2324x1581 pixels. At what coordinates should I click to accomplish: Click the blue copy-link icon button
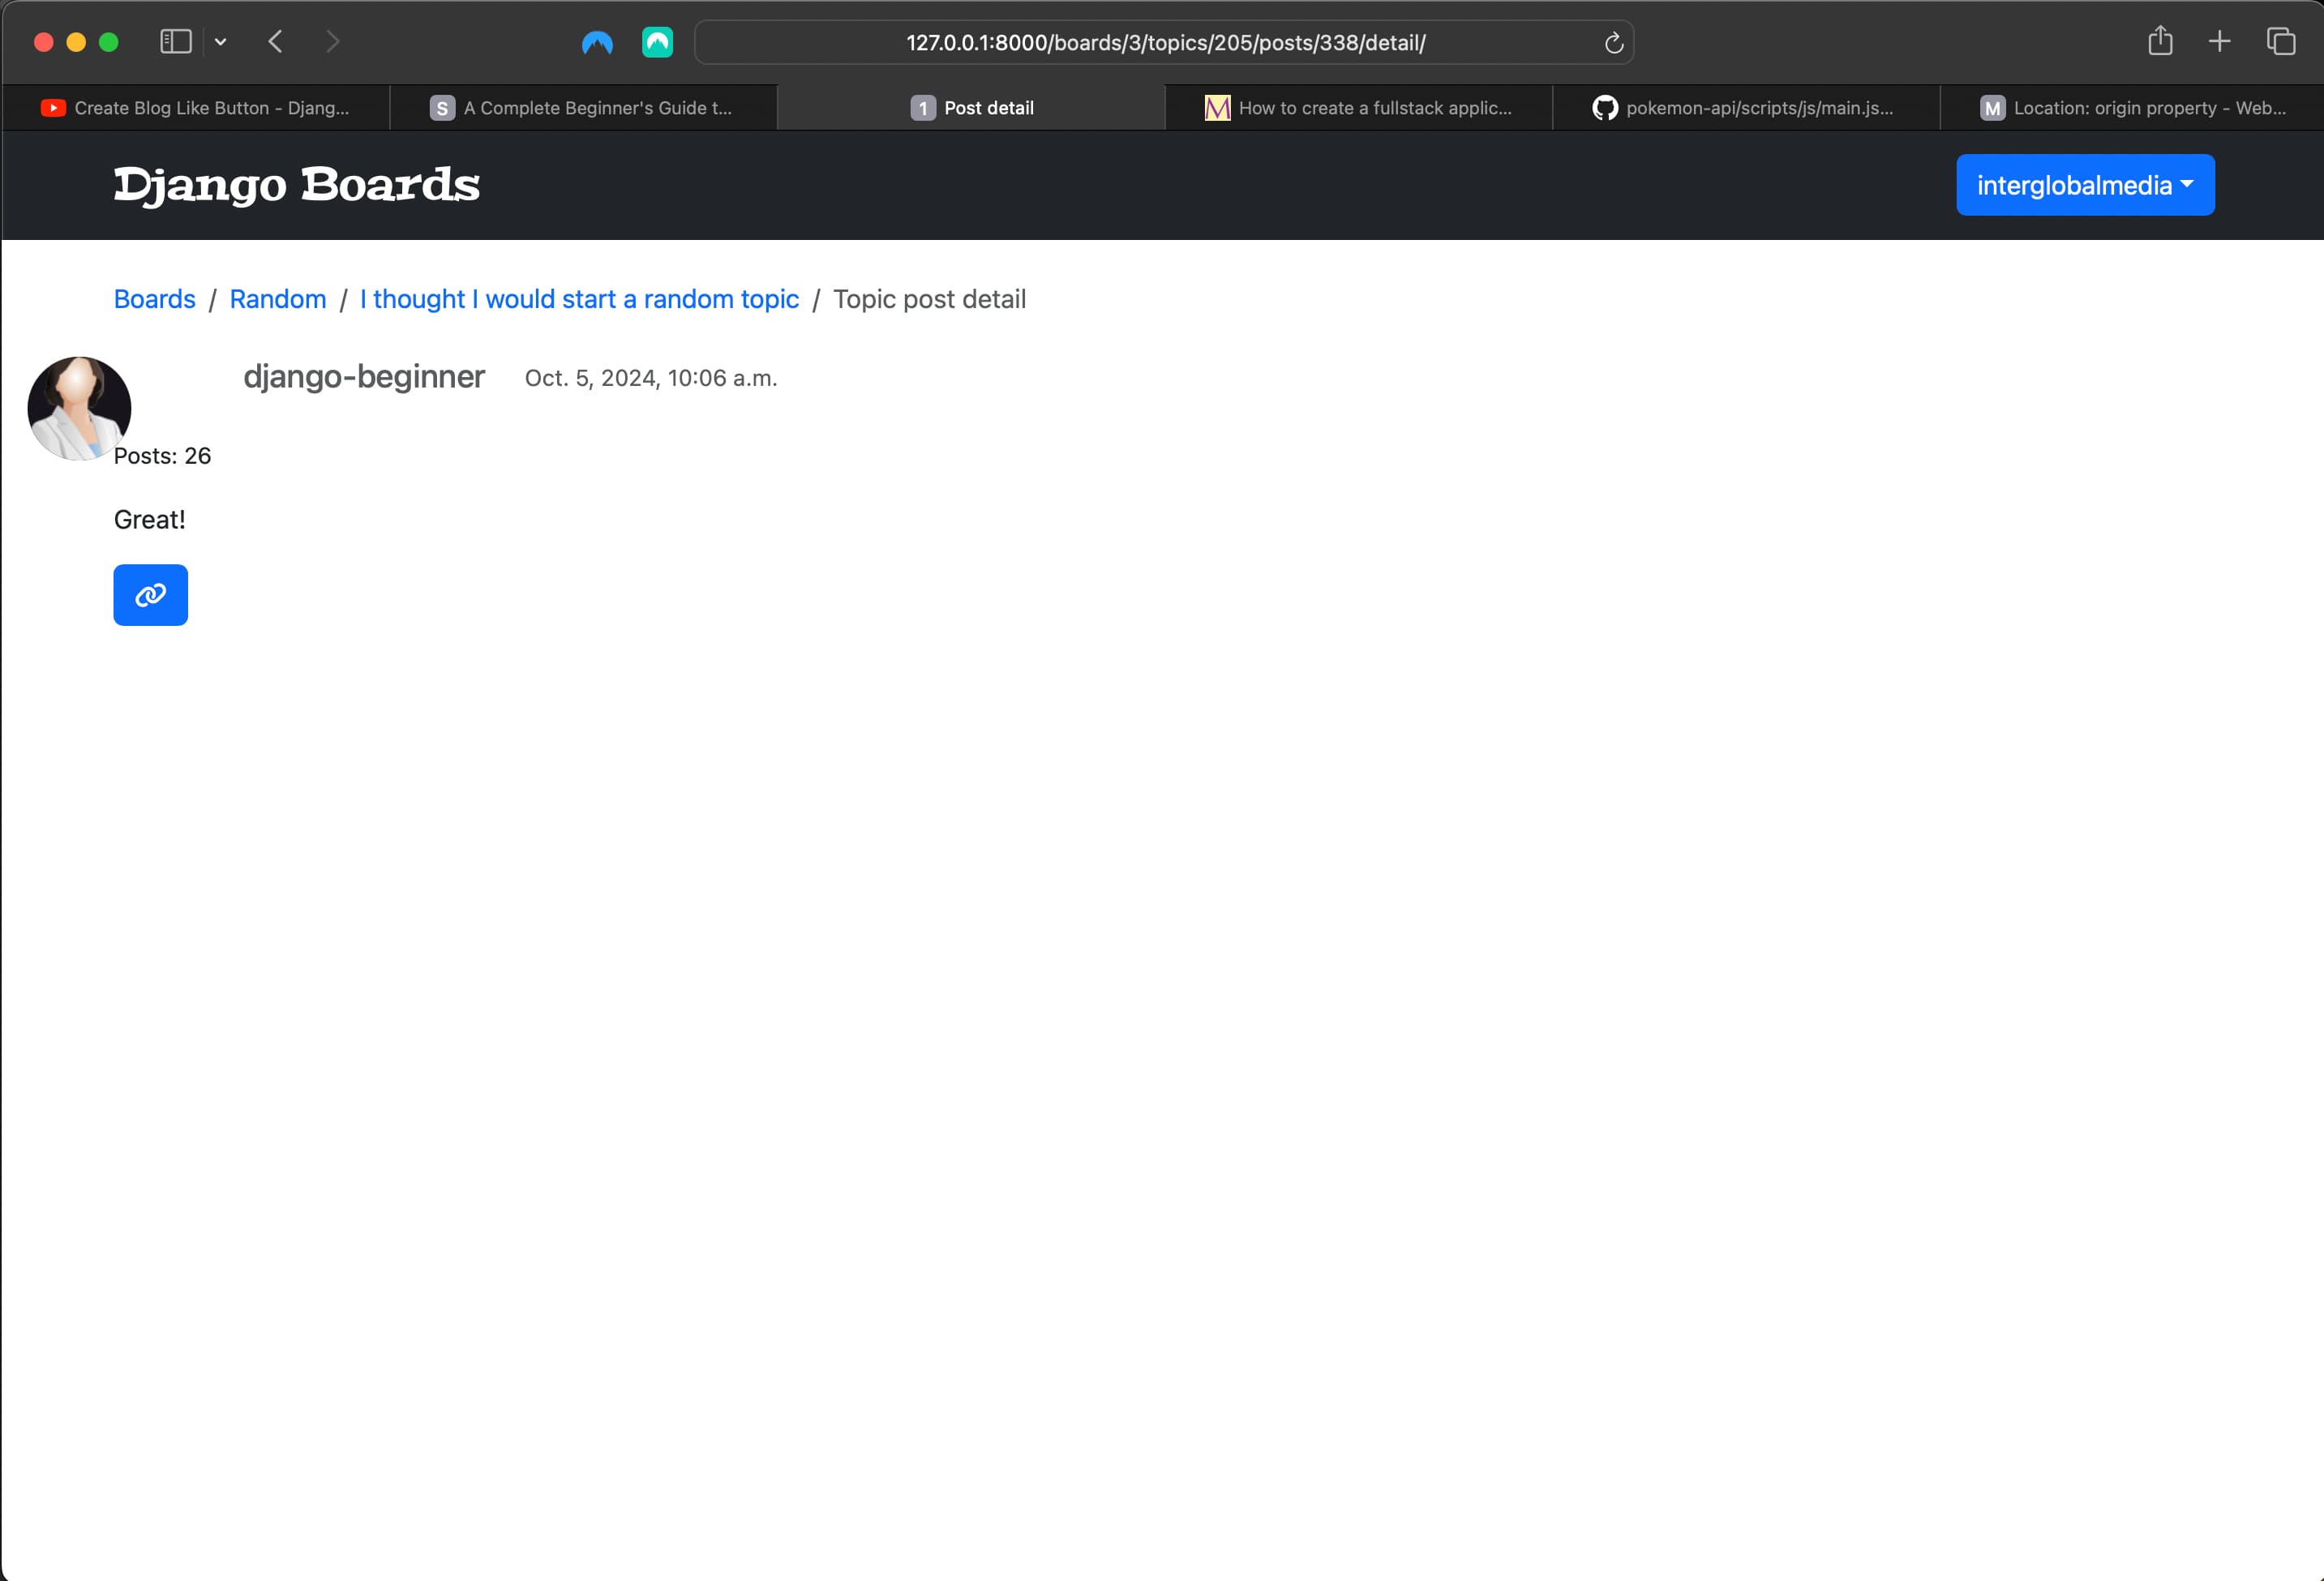point(150,595)
